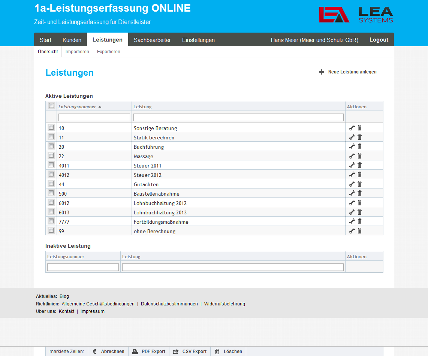
Task: Click trash icon for Statik berechnen
Action: pos(359,137)
